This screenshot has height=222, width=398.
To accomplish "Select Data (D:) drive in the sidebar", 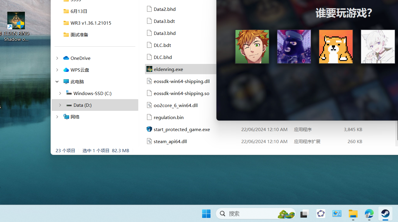I will (x=82, y=105).
